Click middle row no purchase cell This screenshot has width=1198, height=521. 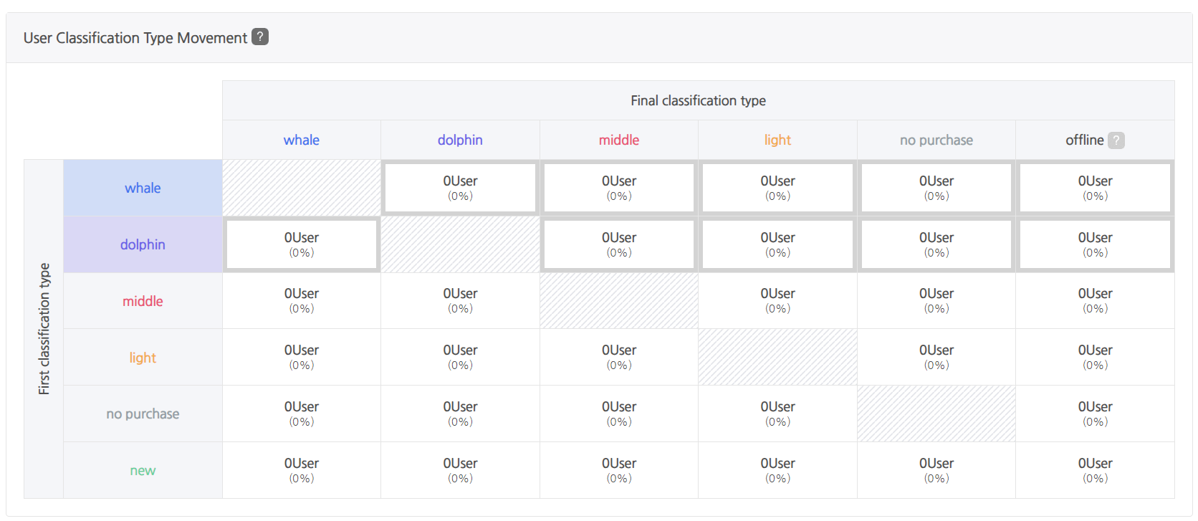pos(936,301)
